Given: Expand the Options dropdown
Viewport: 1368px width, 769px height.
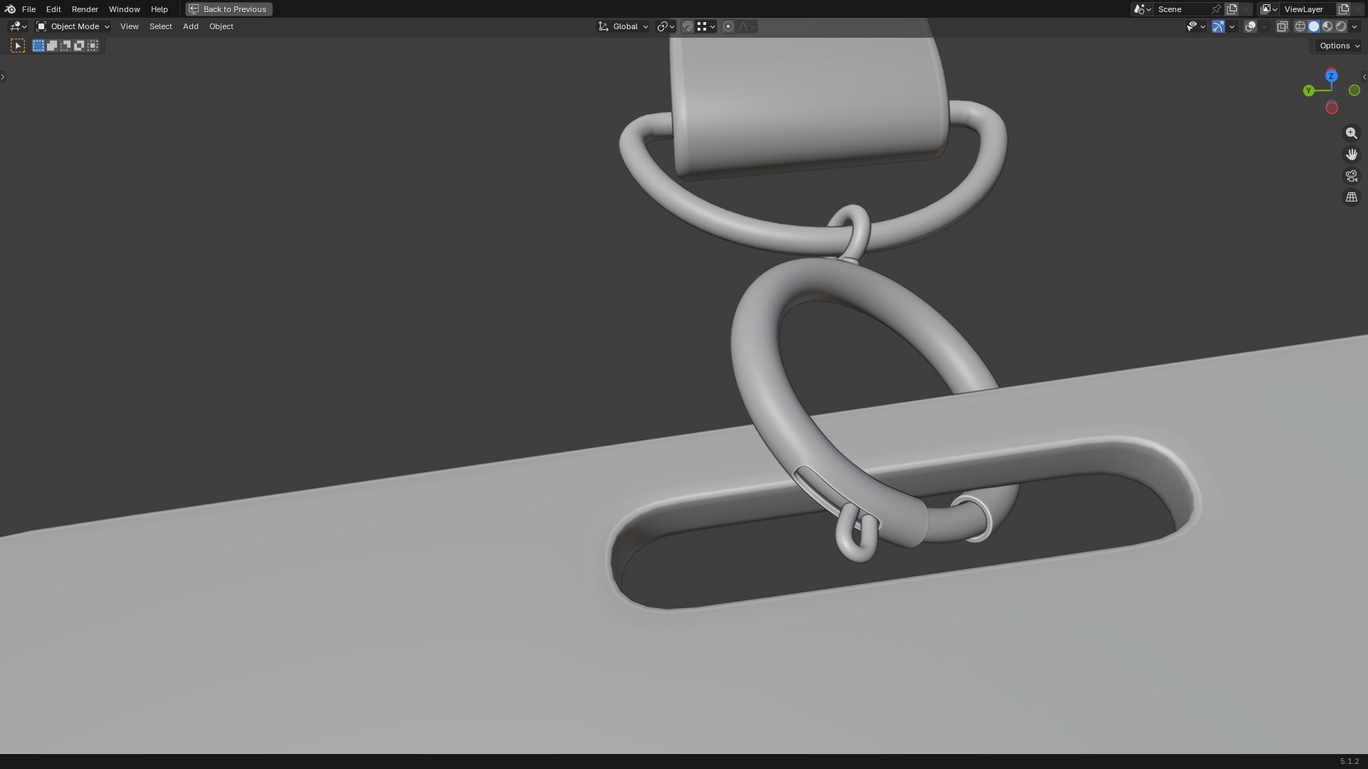Looking at the screenshot, I should point(1339,46).
